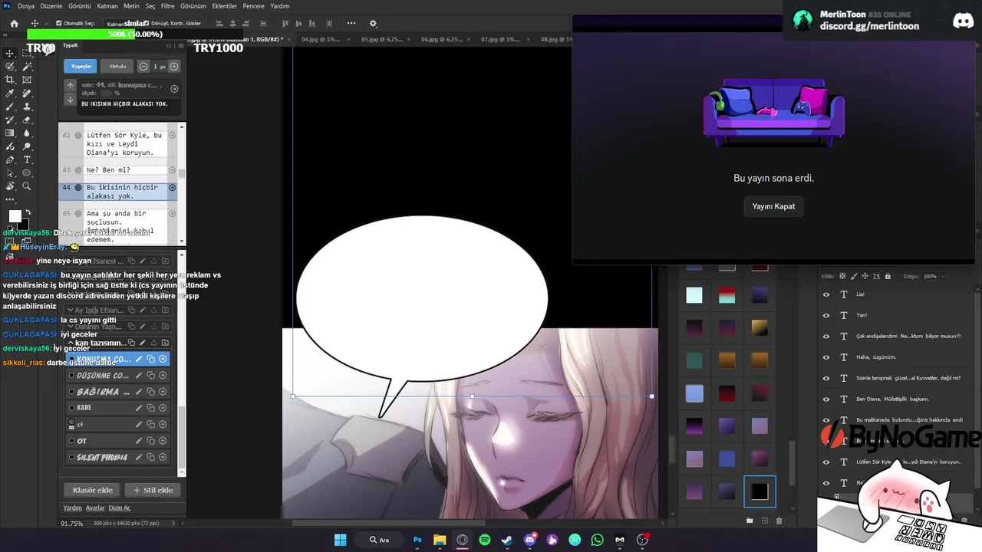Click the Ortala button in TypeR

117,67
